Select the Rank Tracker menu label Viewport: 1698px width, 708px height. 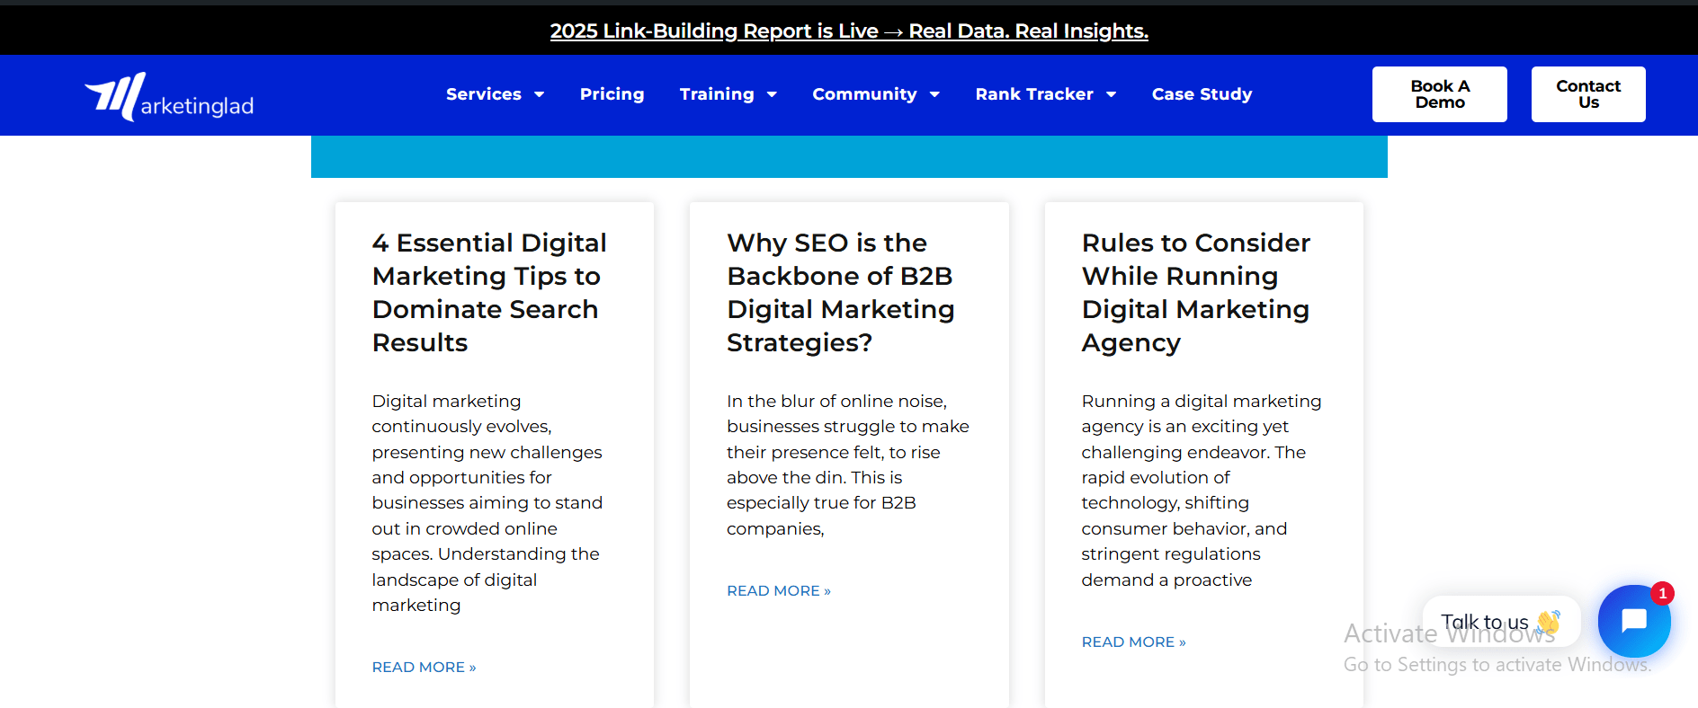pyautogui.click(x=1034, y=94)
